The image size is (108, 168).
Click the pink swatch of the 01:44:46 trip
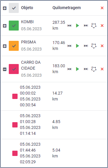pos(15,153)
